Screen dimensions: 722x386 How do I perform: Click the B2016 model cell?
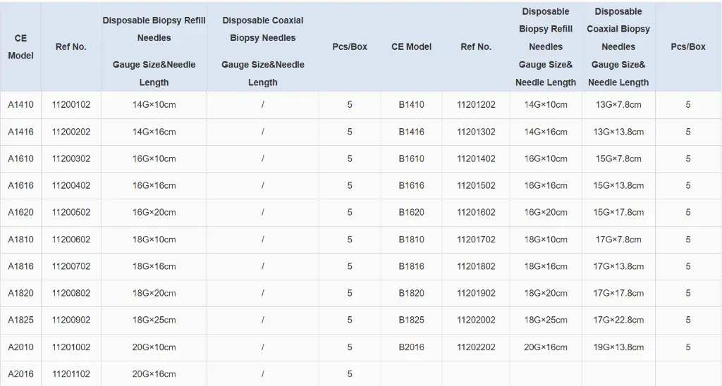point(411,347)
